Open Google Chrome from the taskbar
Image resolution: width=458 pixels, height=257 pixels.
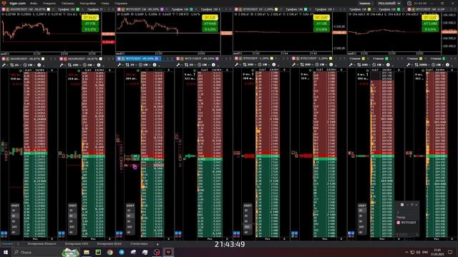click(109, 252)
